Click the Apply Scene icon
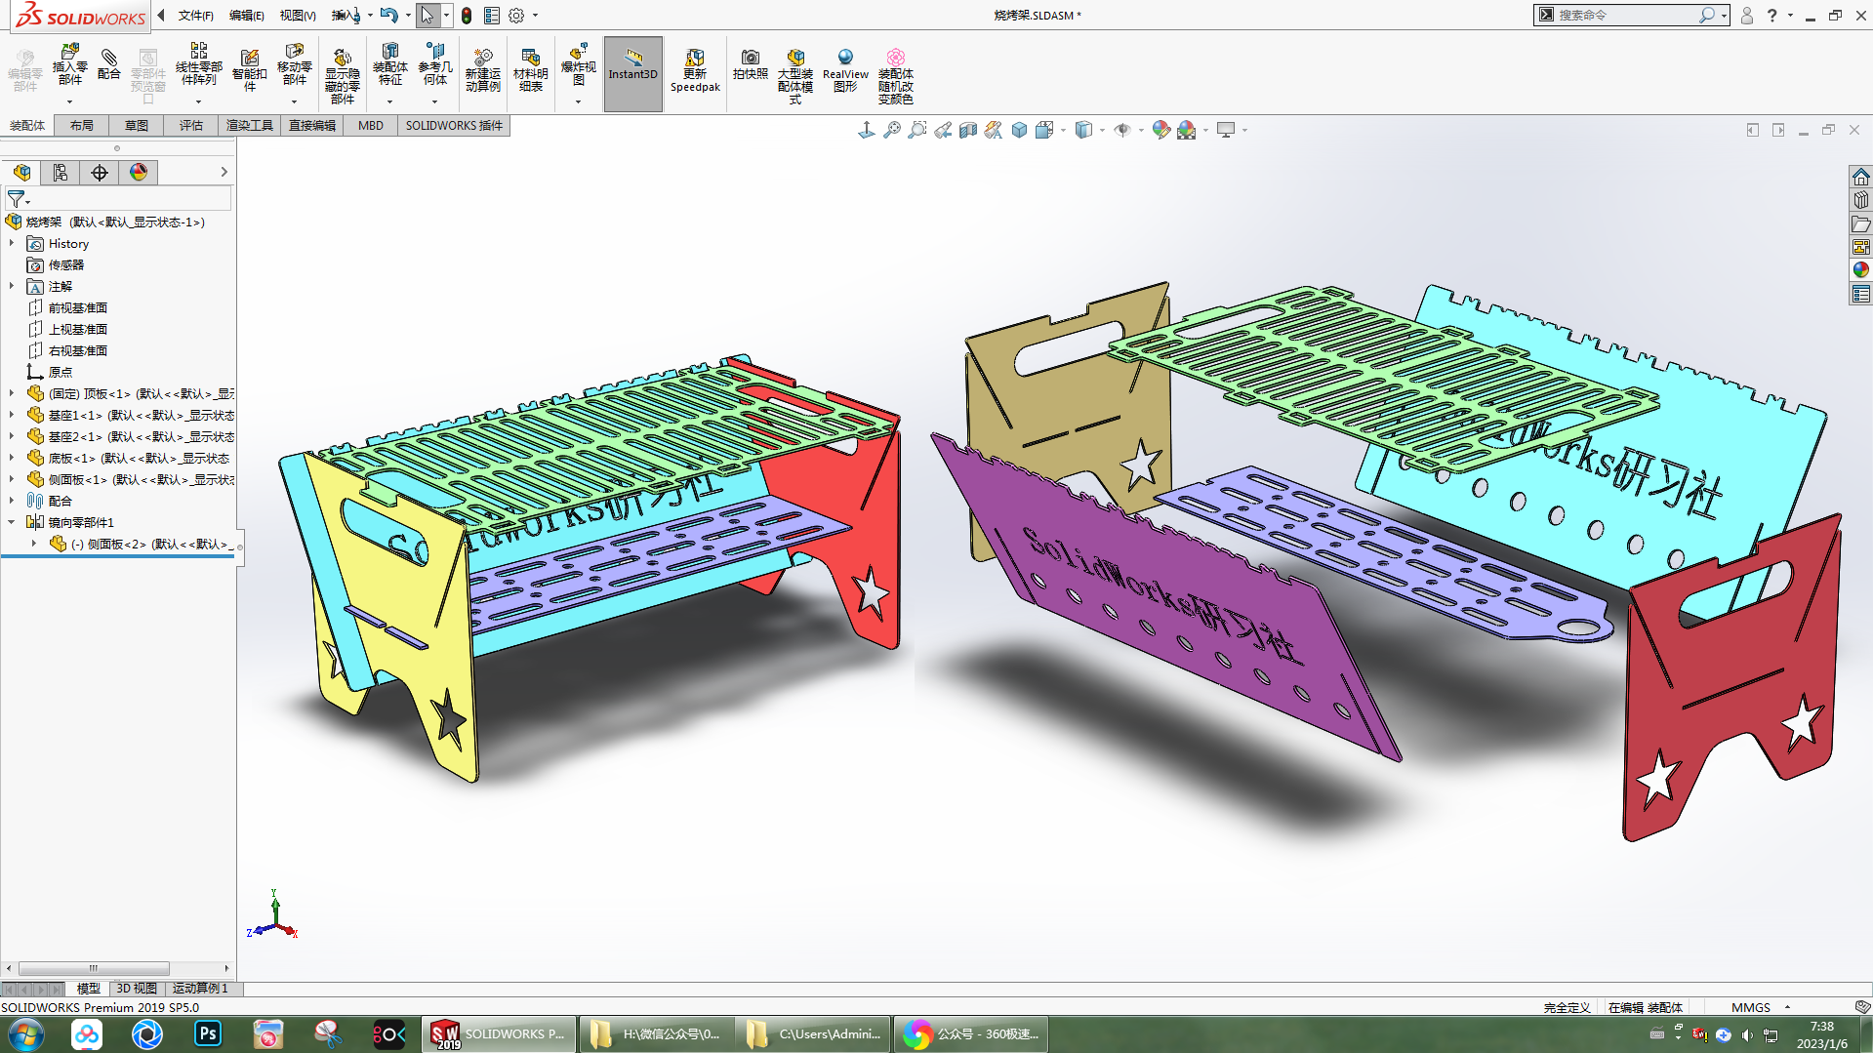Viewport: 1873px width, 1053px height. tap(1186, 130)
